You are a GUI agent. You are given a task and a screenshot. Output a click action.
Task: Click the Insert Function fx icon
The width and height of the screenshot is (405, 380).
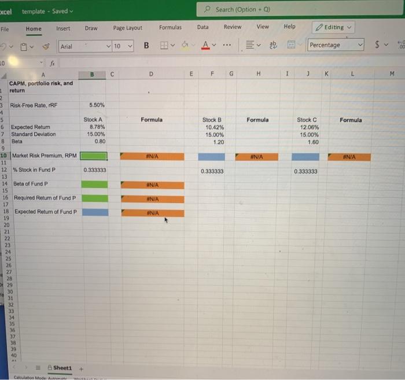[x=52, y=63]
